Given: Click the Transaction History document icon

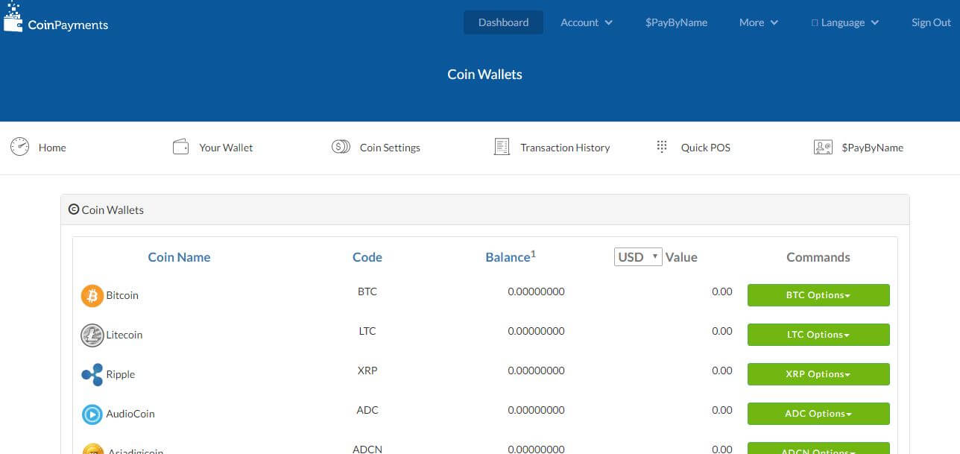Looking at the screenshot, I should pyautogui.click(x=502, y=147).
